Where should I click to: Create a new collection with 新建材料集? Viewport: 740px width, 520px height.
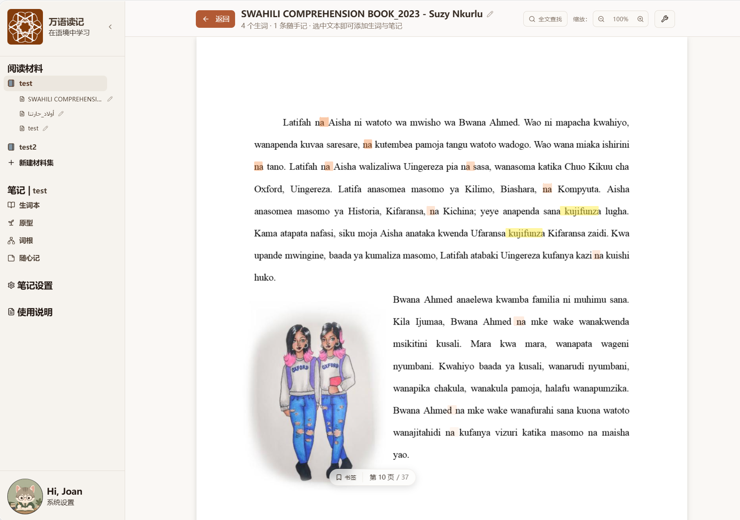pyautogui.click(x=31, y=163)
